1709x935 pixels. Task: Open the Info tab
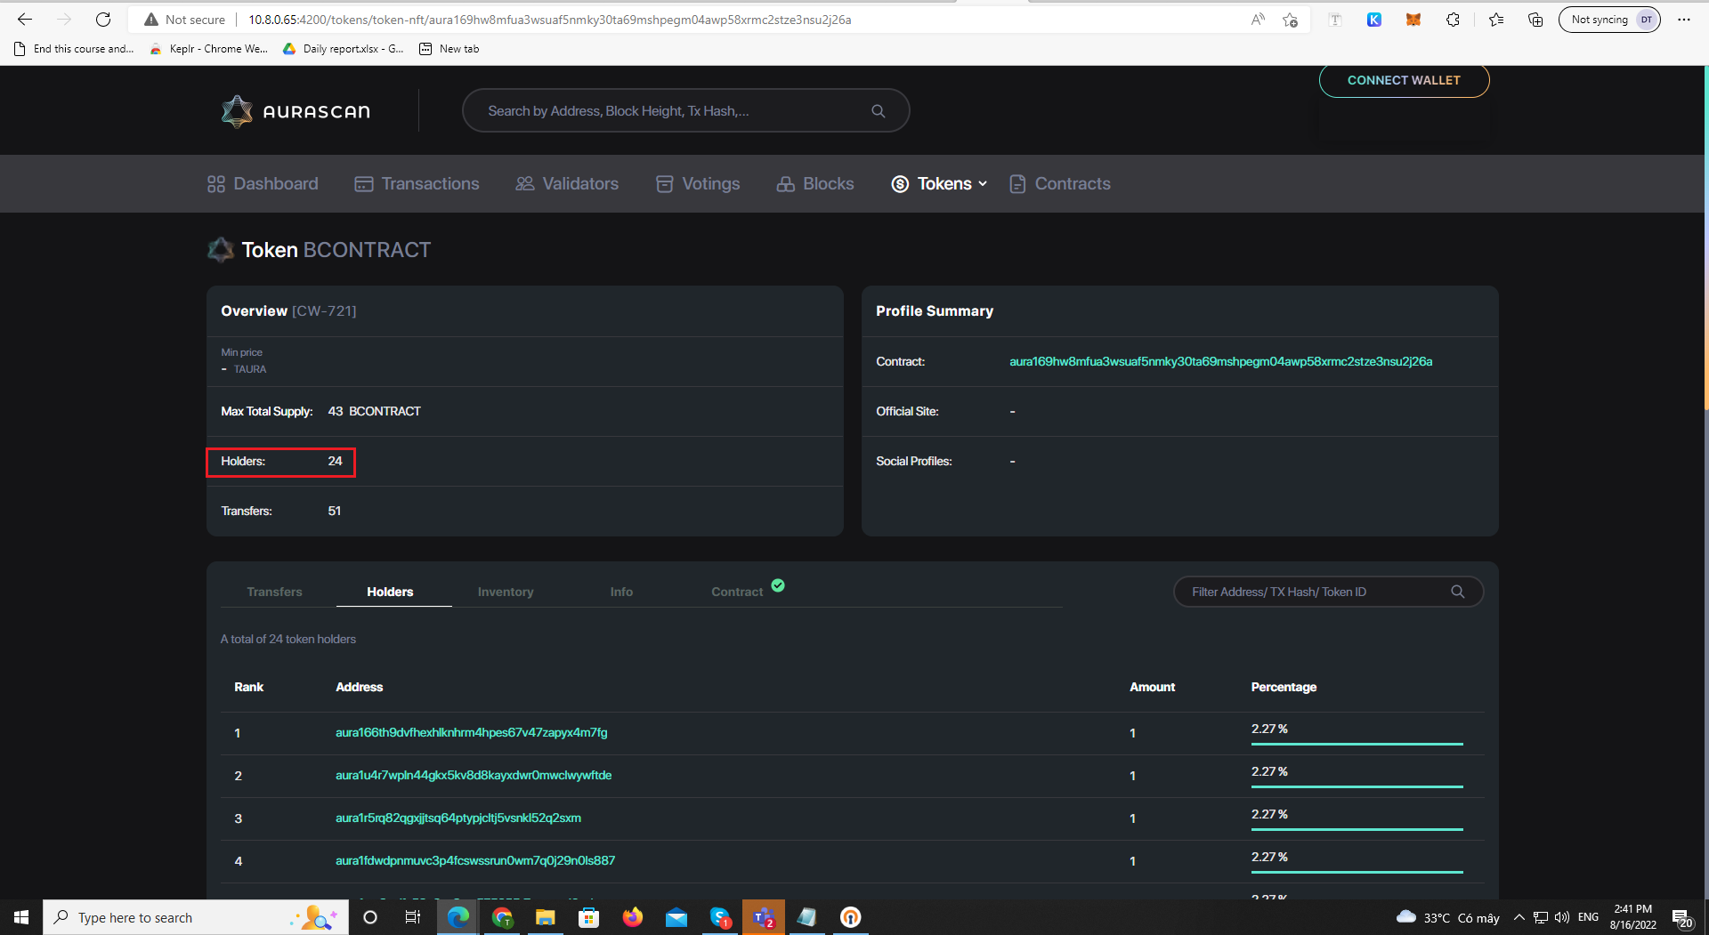coord(621,592)
